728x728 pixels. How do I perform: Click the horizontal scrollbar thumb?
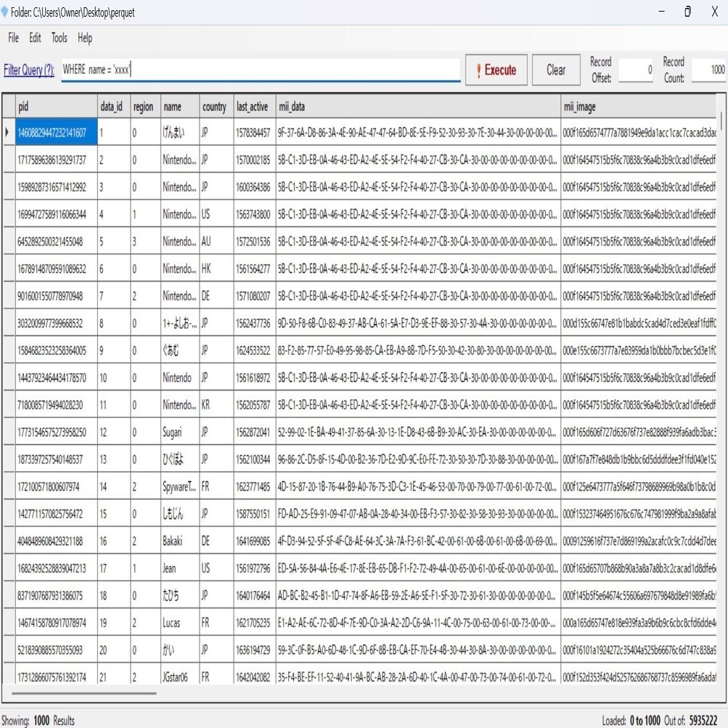tap(83, 693)
